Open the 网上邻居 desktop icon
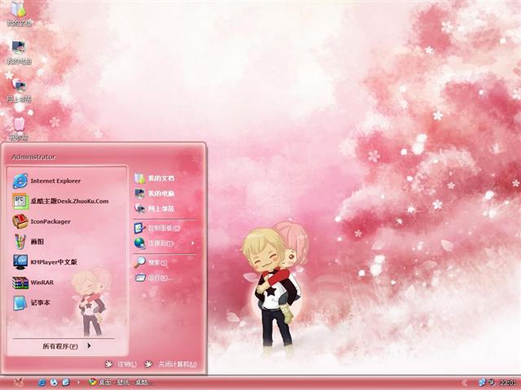The height and width of the screenshot is (390, 521). (19, 90)
